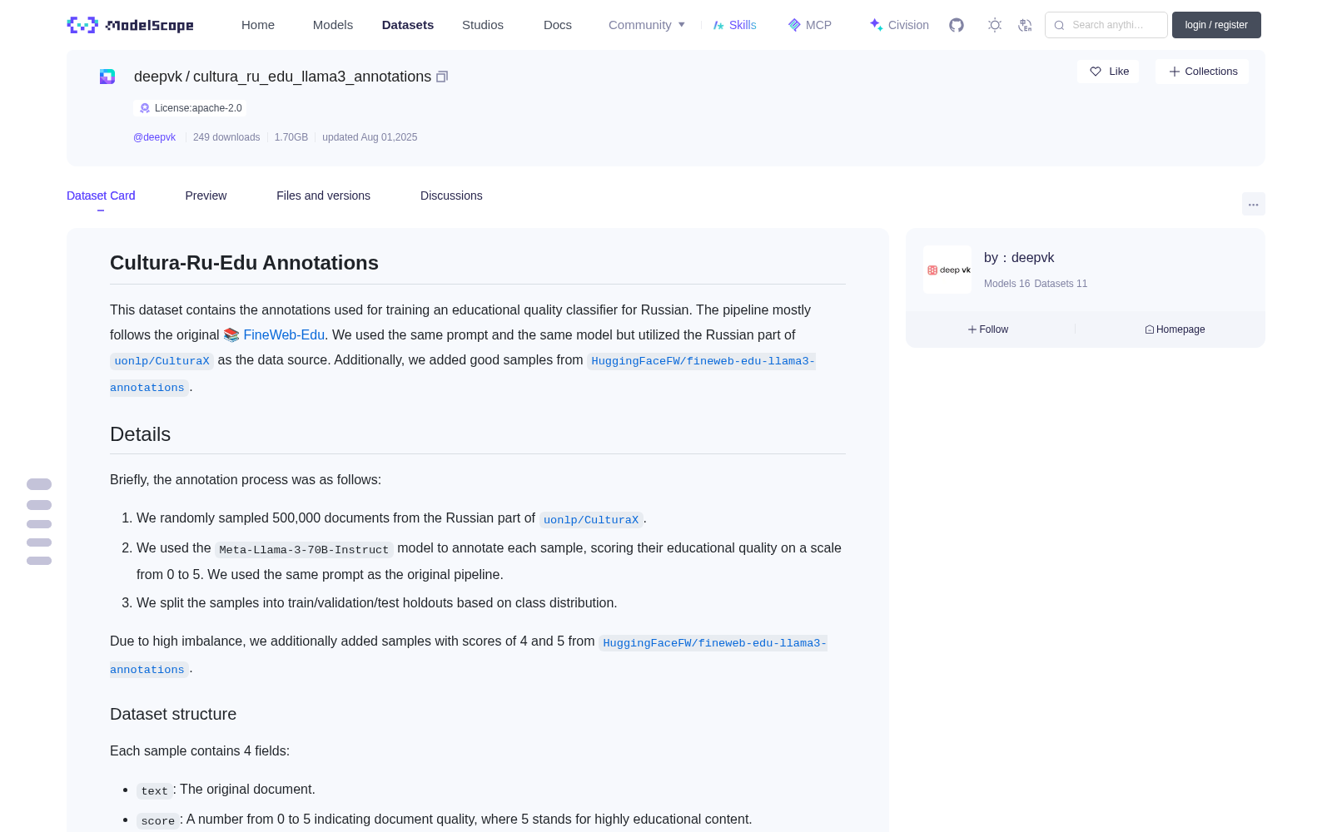Go to the Home menu item
Image resolution: width=1332 pixels, height=832 pixels.
pos(258,25)
